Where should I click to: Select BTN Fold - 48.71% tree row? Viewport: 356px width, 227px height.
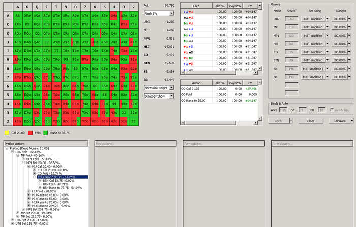[x=55, y=184]
